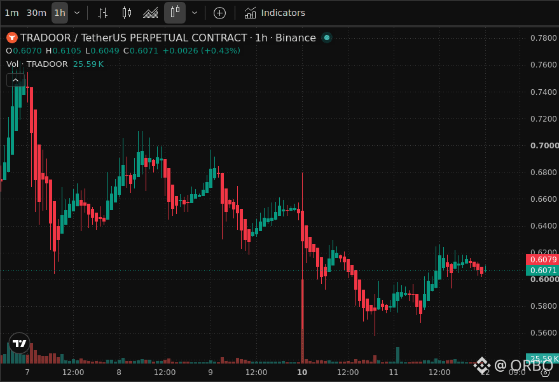Screen dimensions: 559x382
Task: Click the green market status dot
Action: pos(326,38)
